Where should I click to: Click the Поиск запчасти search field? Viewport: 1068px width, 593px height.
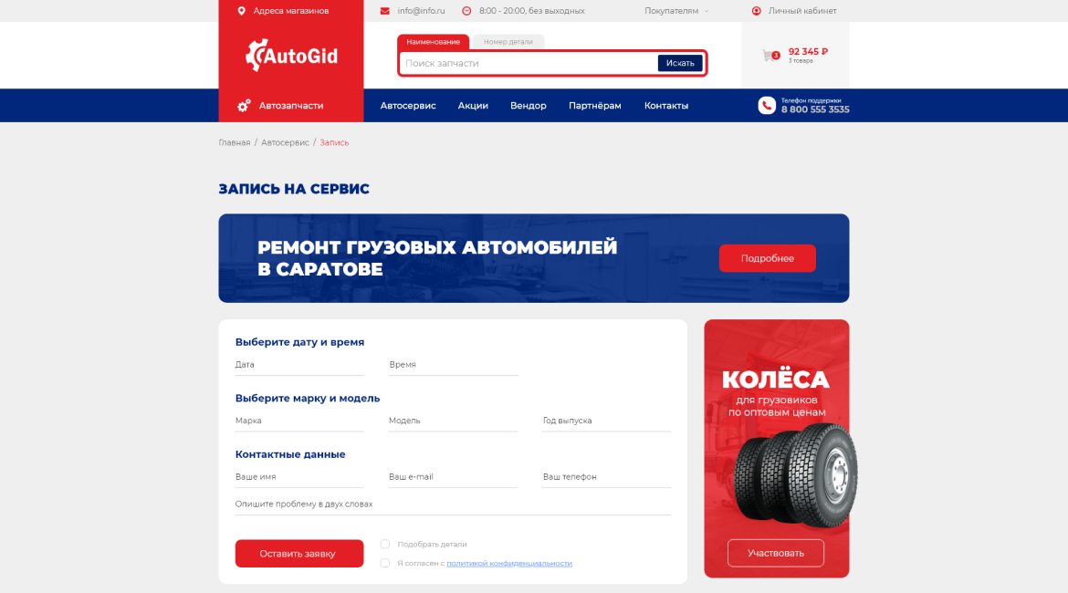tap(529, 63)
